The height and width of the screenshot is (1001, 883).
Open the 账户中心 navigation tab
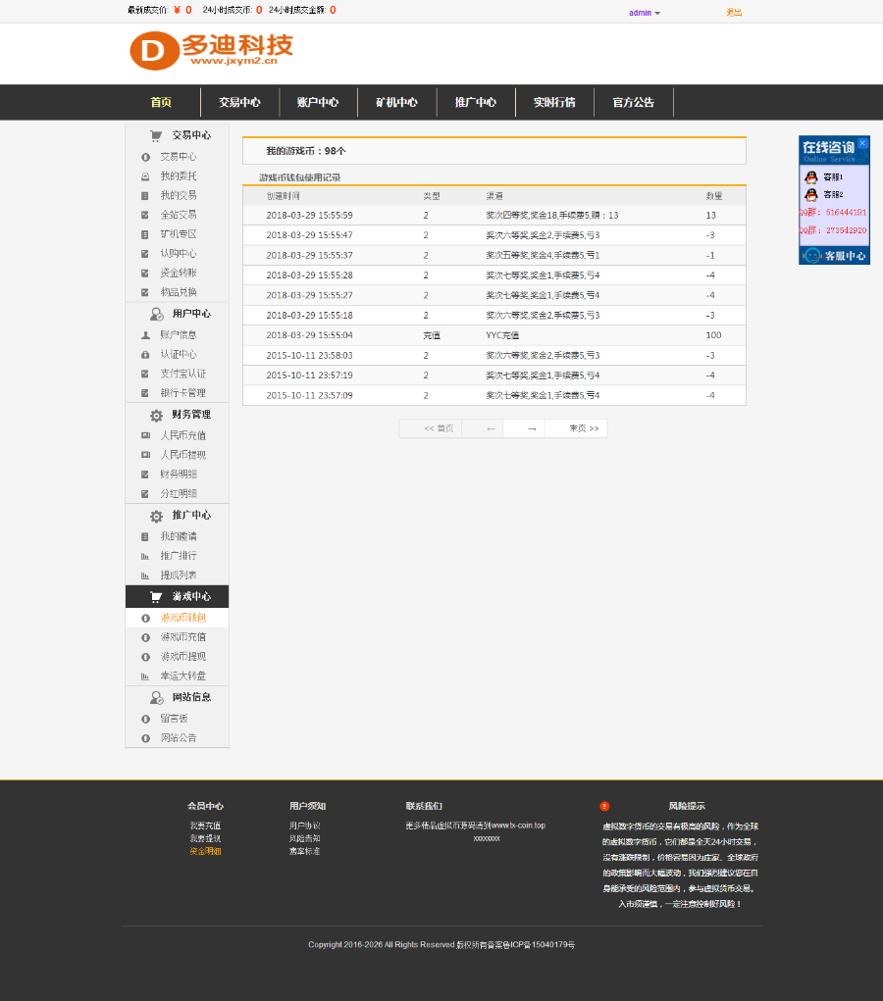tap(318, 102)
